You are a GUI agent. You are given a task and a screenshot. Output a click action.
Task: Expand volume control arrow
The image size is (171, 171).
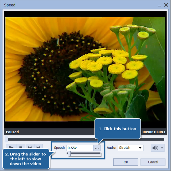pyautogui.click(x=162, y=148)
